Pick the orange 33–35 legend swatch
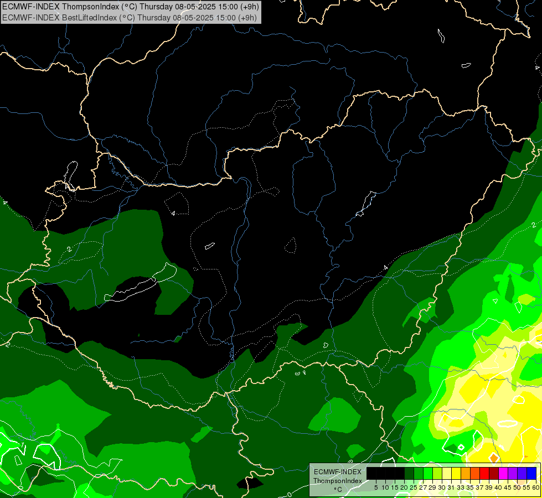 pos(466,473)
